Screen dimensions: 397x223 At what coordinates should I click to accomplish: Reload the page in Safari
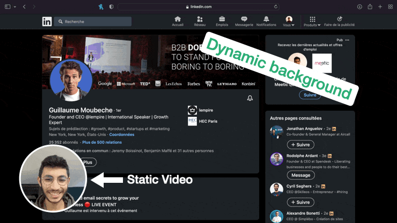tap(276, 7)
